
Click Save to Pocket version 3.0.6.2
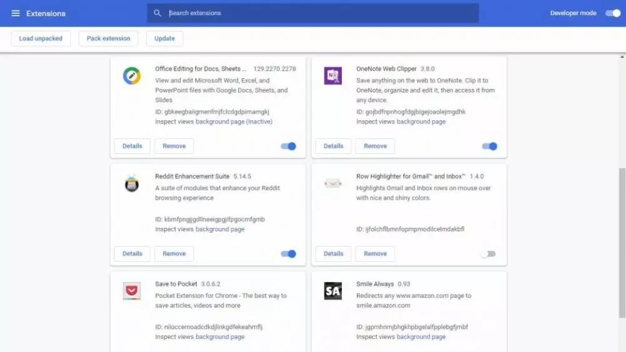(210, 284)
